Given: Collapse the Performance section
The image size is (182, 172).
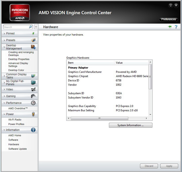Looking at the screenshot, I should [x=19, y=103].
